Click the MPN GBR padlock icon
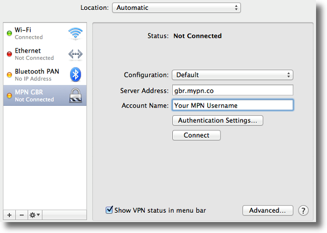The image size is (327, 233). tap(76, 95)
